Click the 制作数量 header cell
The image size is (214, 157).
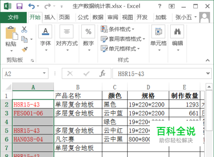tap(184, 96)
